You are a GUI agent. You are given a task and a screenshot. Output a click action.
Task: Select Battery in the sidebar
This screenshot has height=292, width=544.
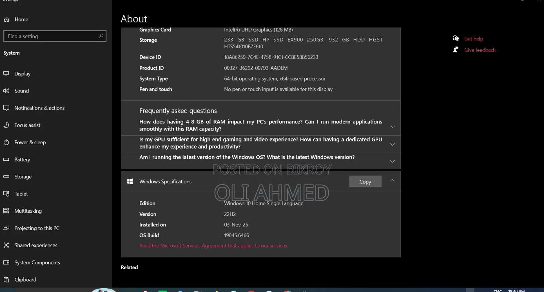(22, 160)
